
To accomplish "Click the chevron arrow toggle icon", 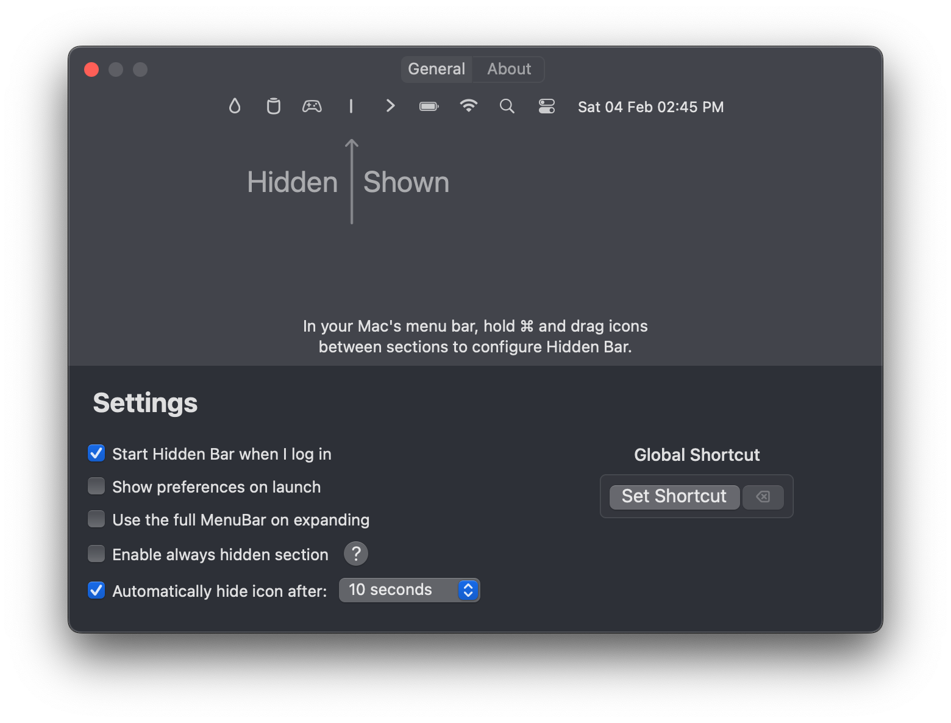I will point(391,106).
